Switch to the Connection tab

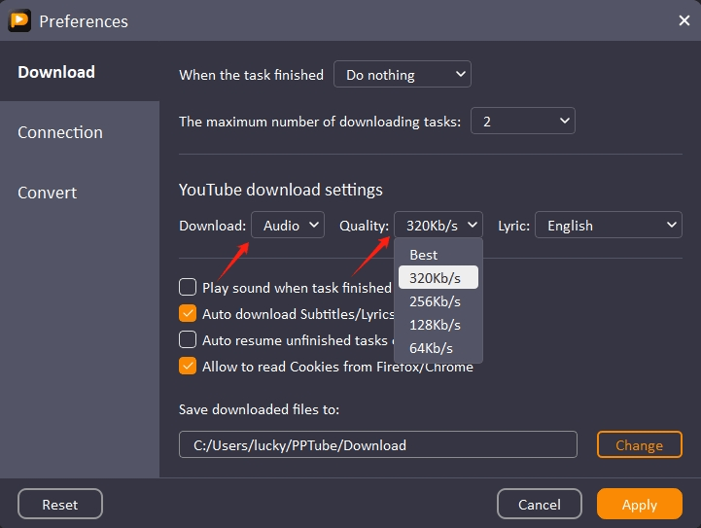tap(60, 132)
